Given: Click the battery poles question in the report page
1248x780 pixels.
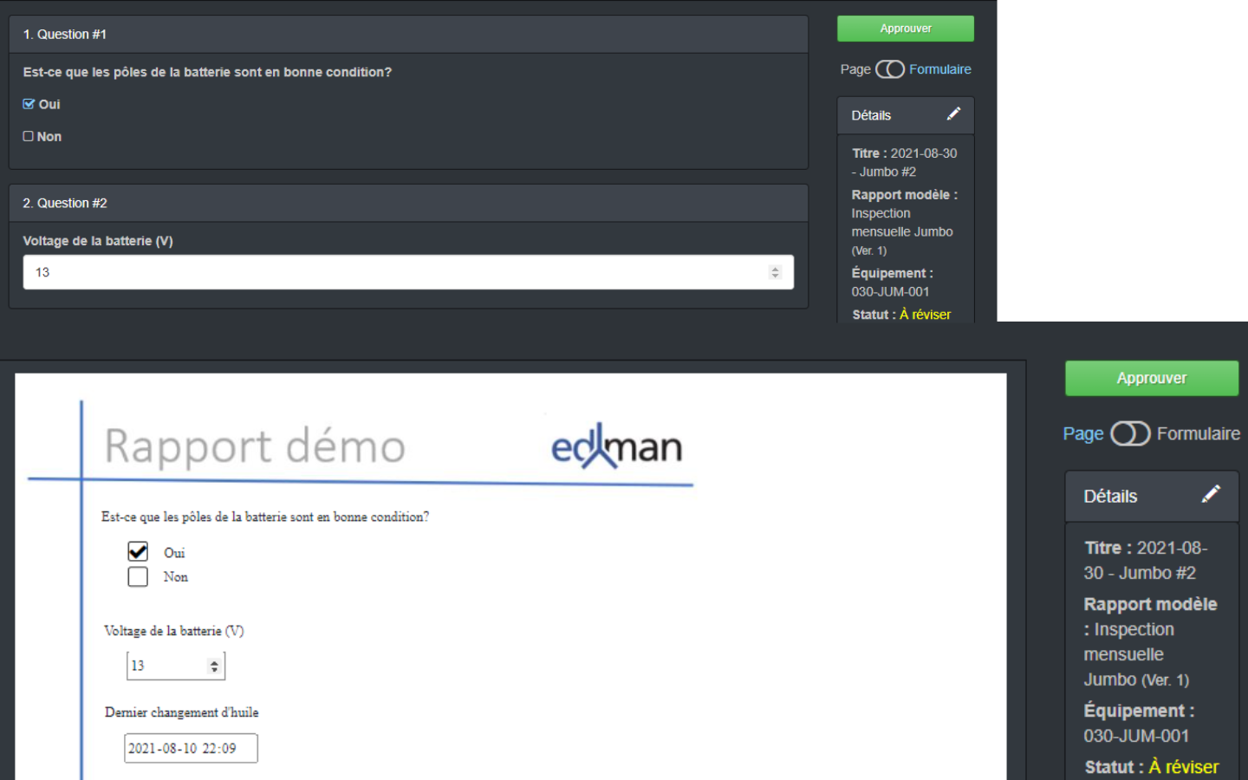Looking at the screenshot, I should click(x=265, y=517).
